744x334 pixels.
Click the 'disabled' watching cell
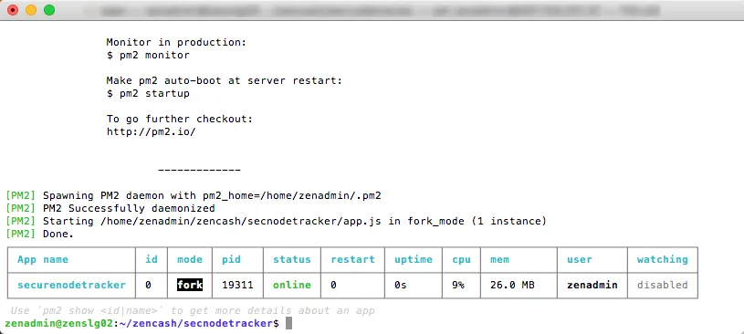[x=663, y=285]
